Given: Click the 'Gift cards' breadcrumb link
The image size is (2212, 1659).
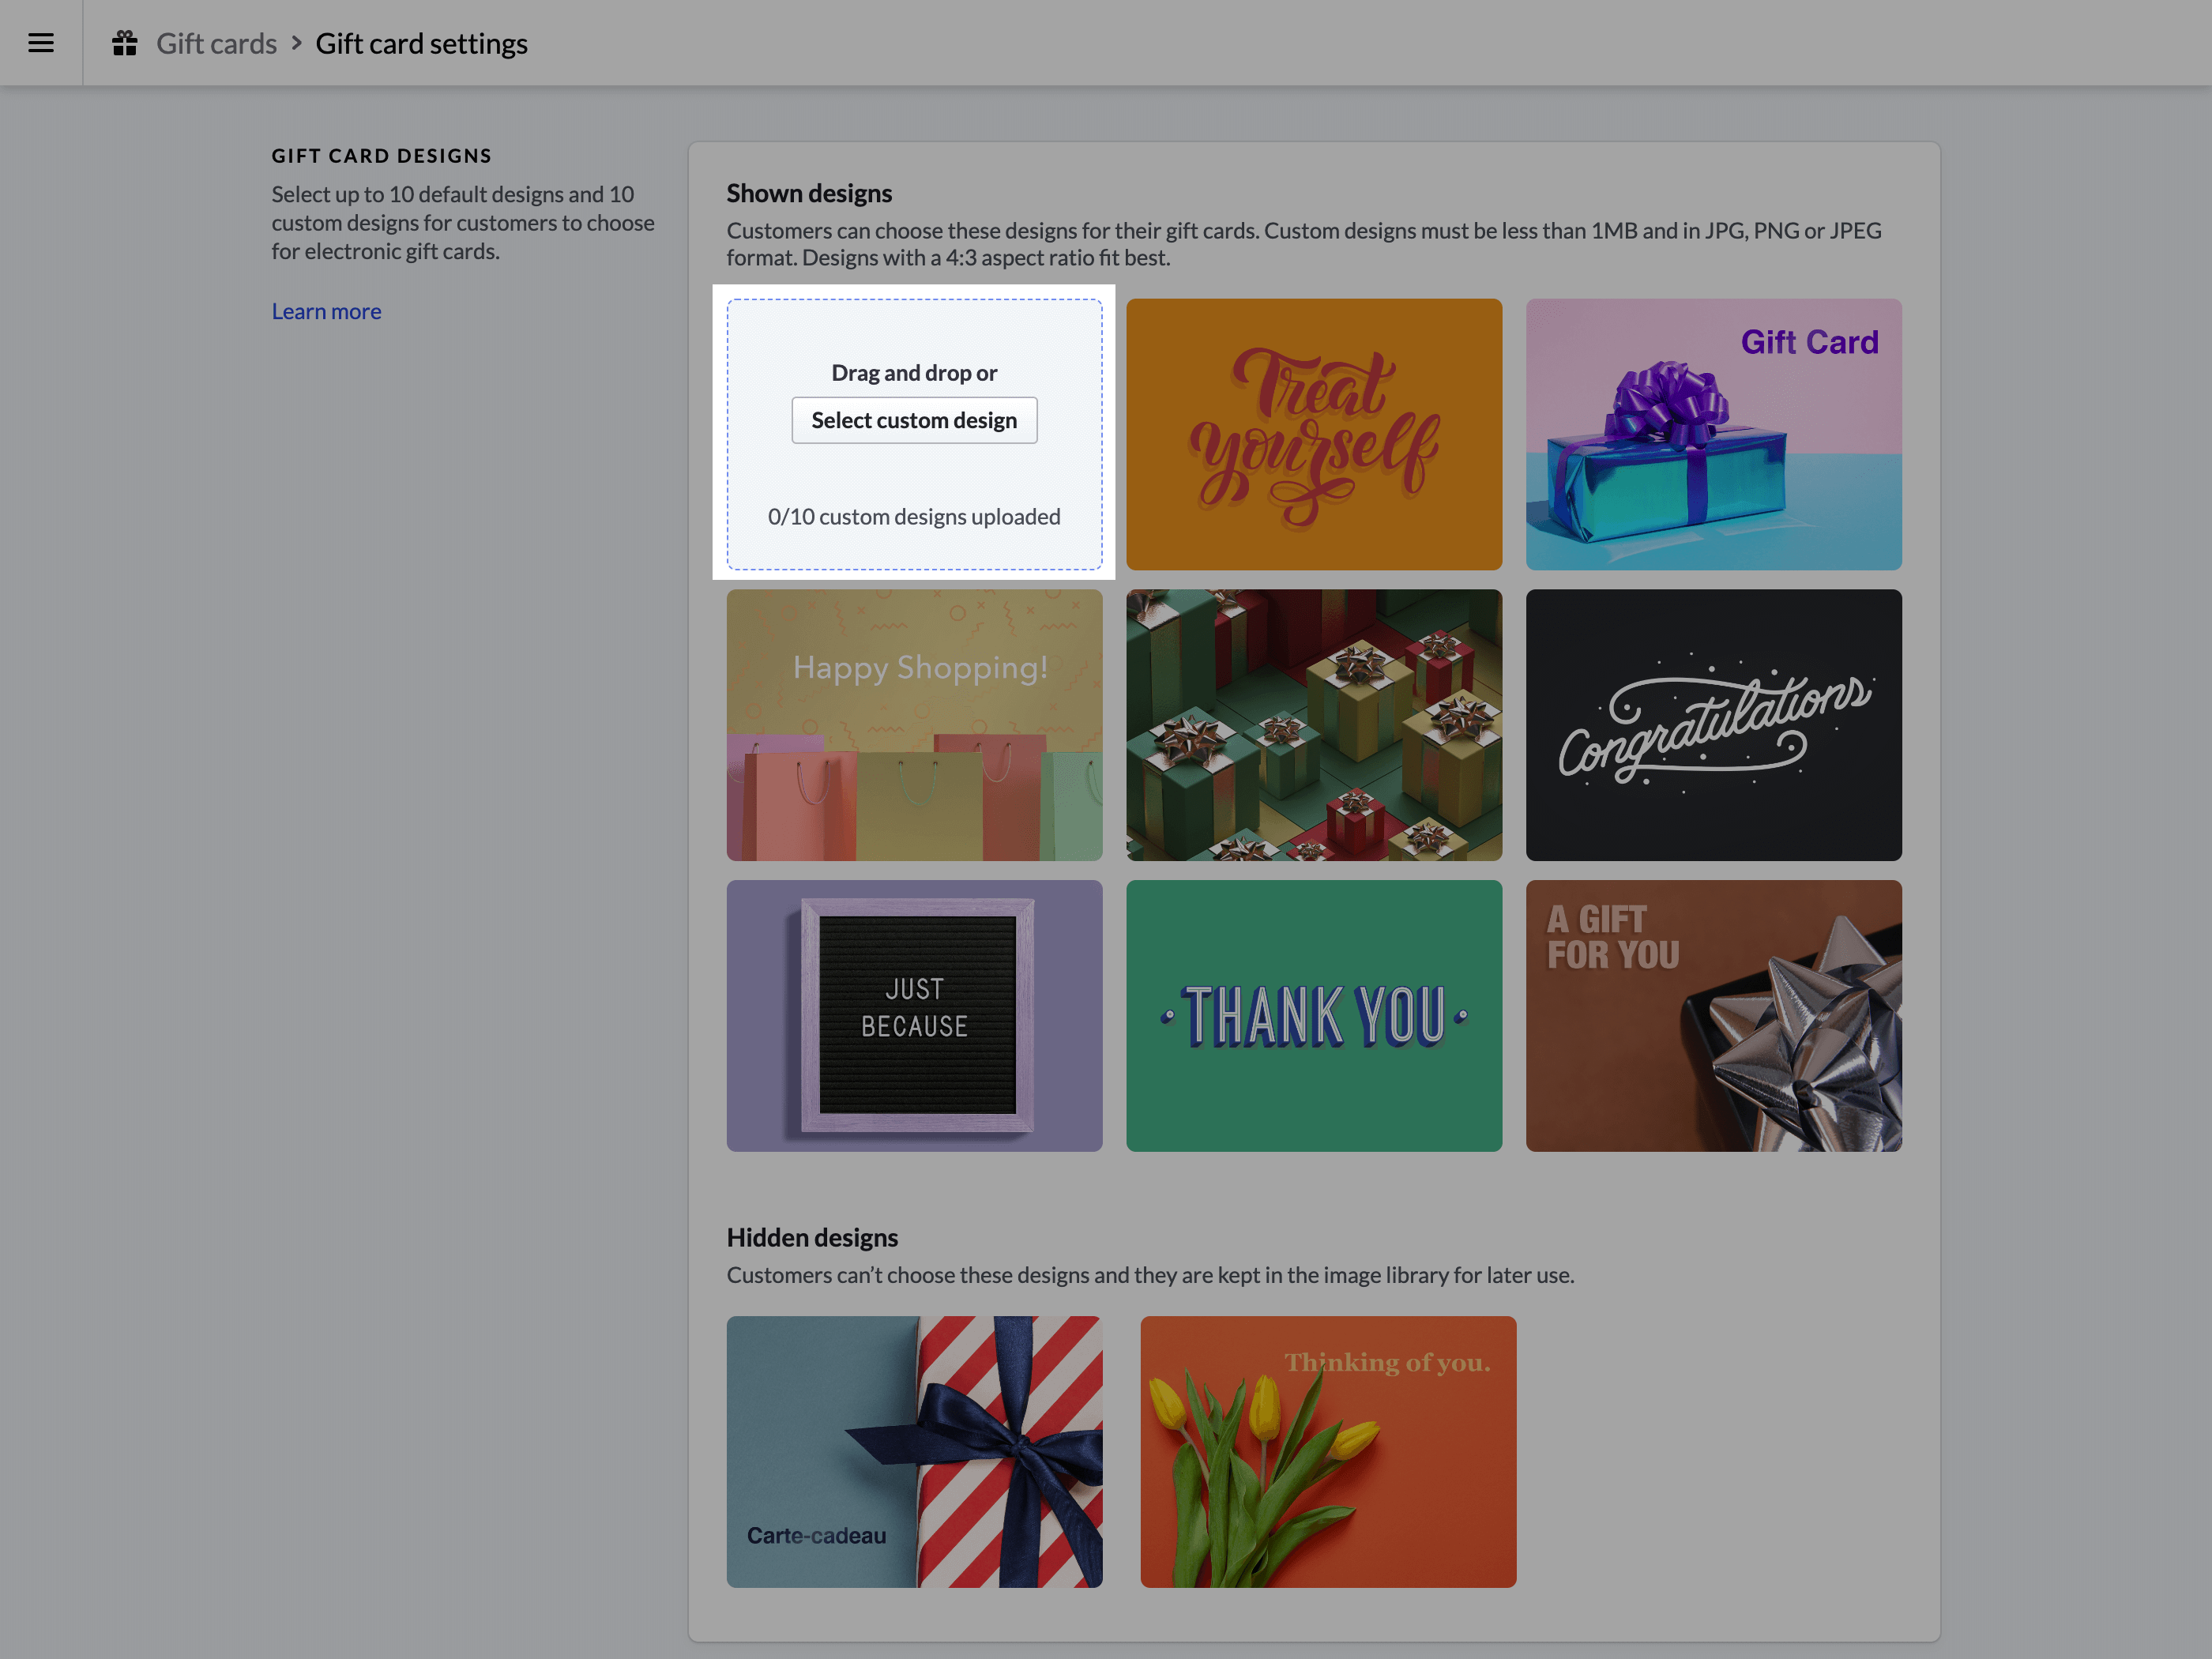Looking at the screenshot, I should 214,42.
